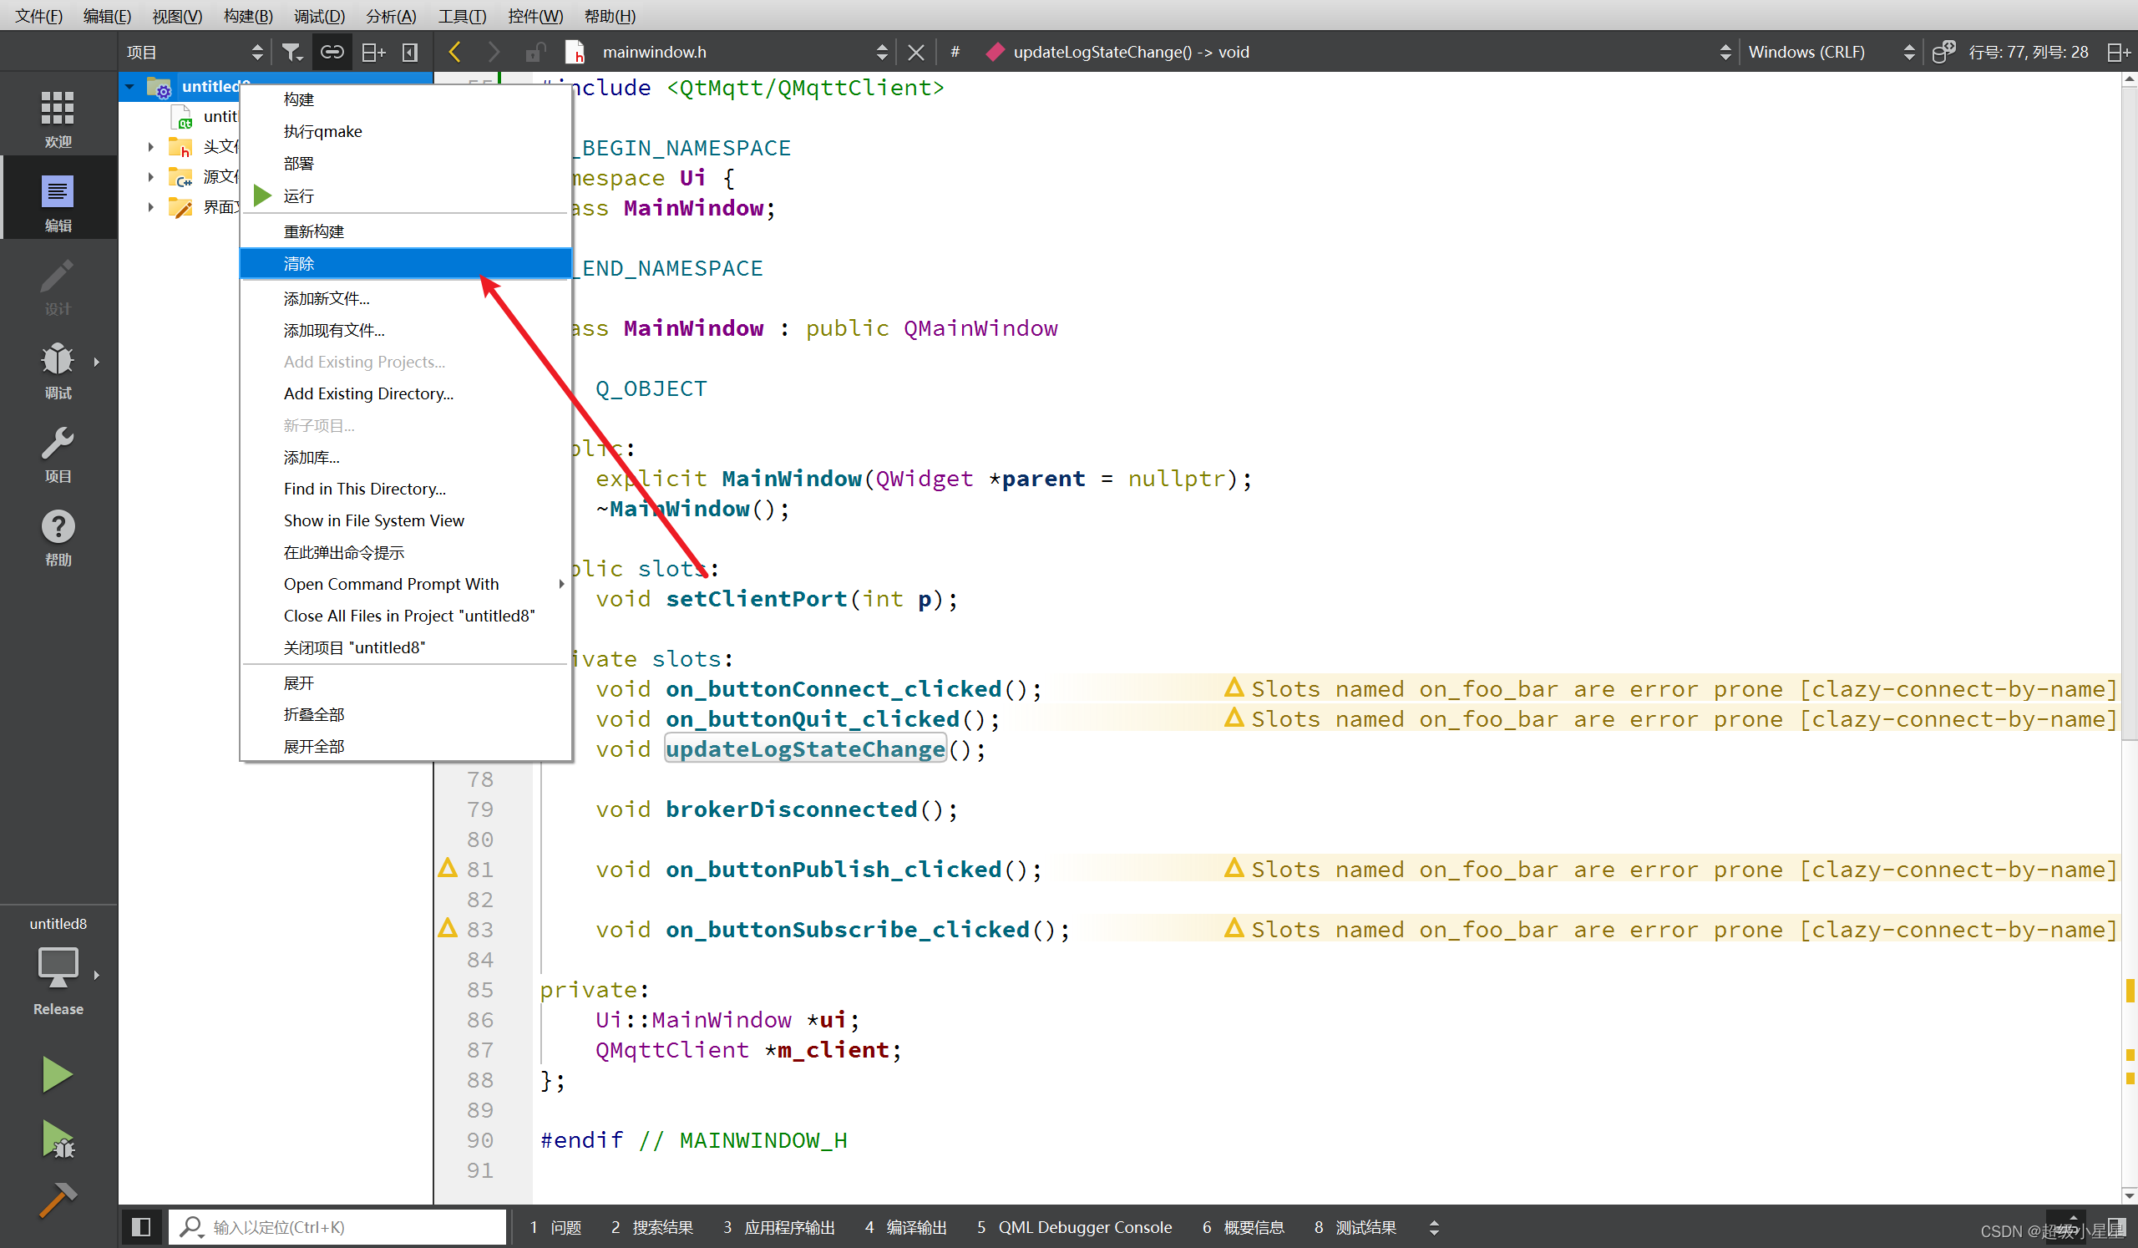The width and height of the screenshot is (2138, 1248).
Task: Expand the 界面文件 forms folder
Action: point(151,207)
